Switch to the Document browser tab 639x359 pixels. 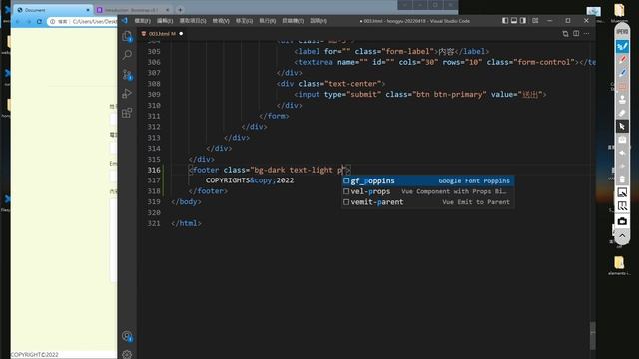53,10
